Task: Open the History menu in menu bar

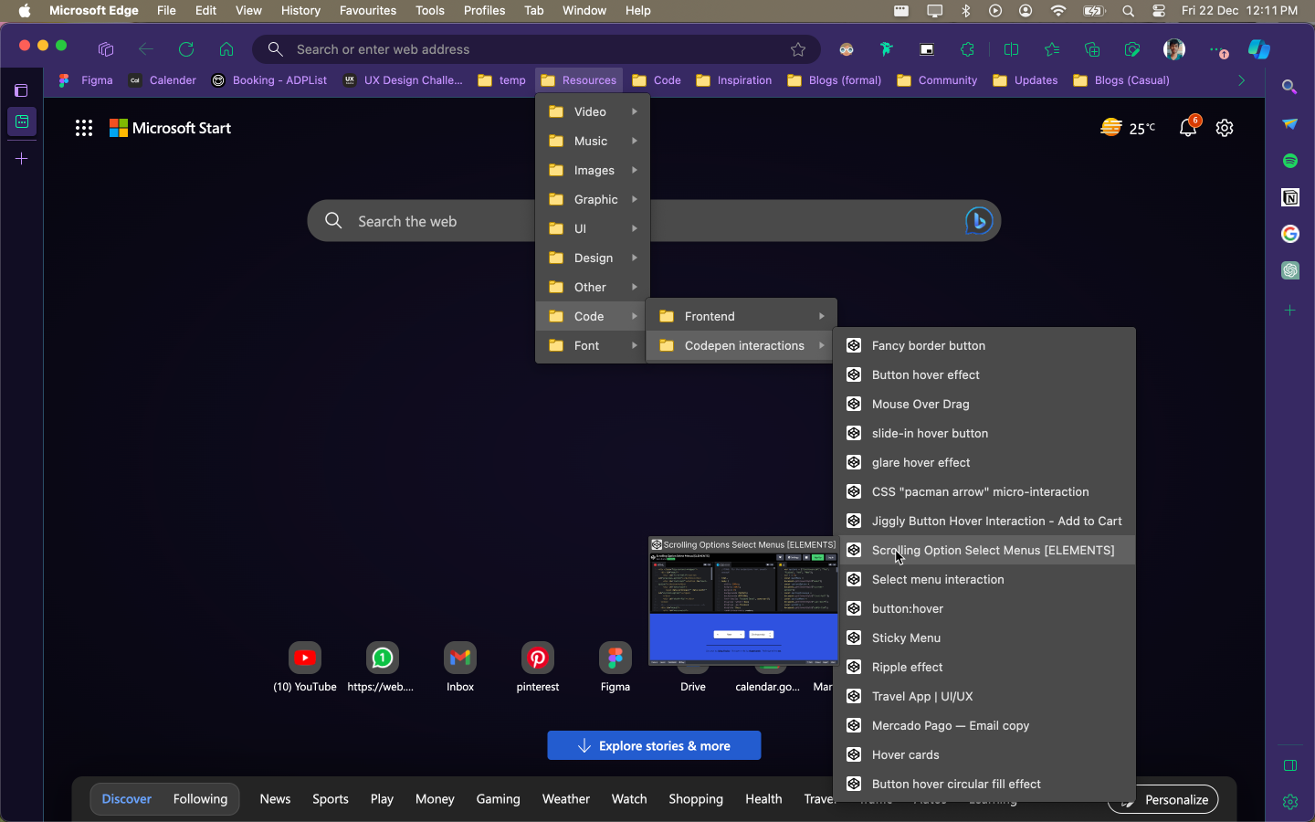Action: [x=300, y=10]
